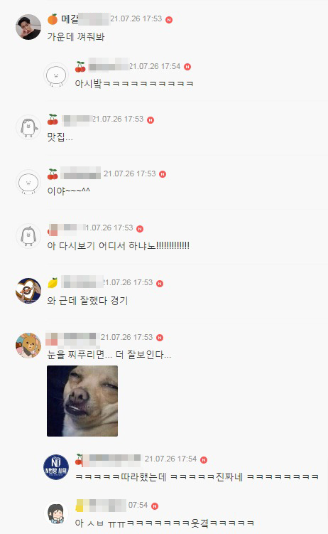Open the squinting dog image attachment
Screen dimensions: 328x534
click(x=82, y=401)
